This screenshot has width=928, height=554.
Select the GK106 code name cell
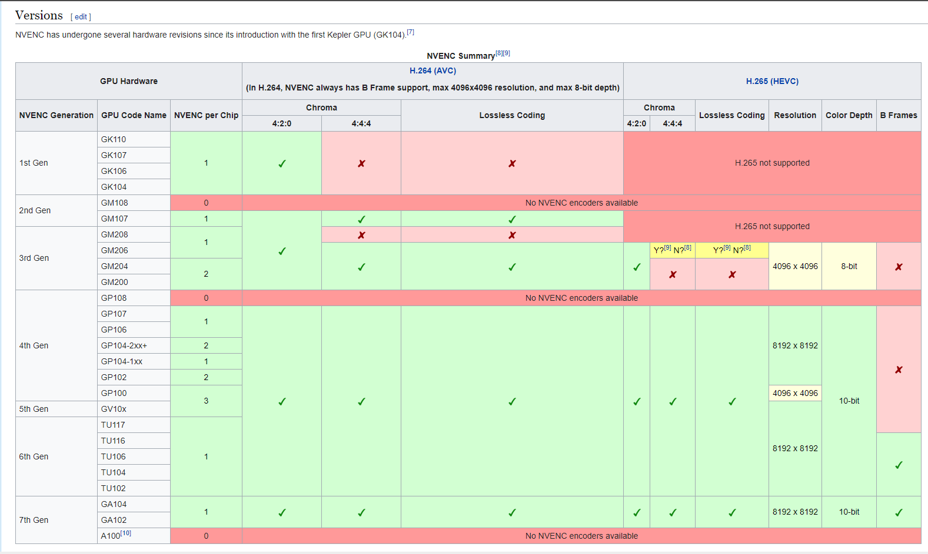134,171
